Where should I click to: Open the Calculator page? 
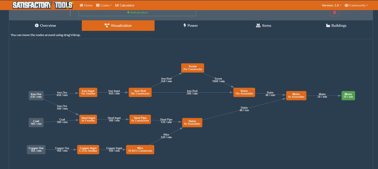(125, 5)
